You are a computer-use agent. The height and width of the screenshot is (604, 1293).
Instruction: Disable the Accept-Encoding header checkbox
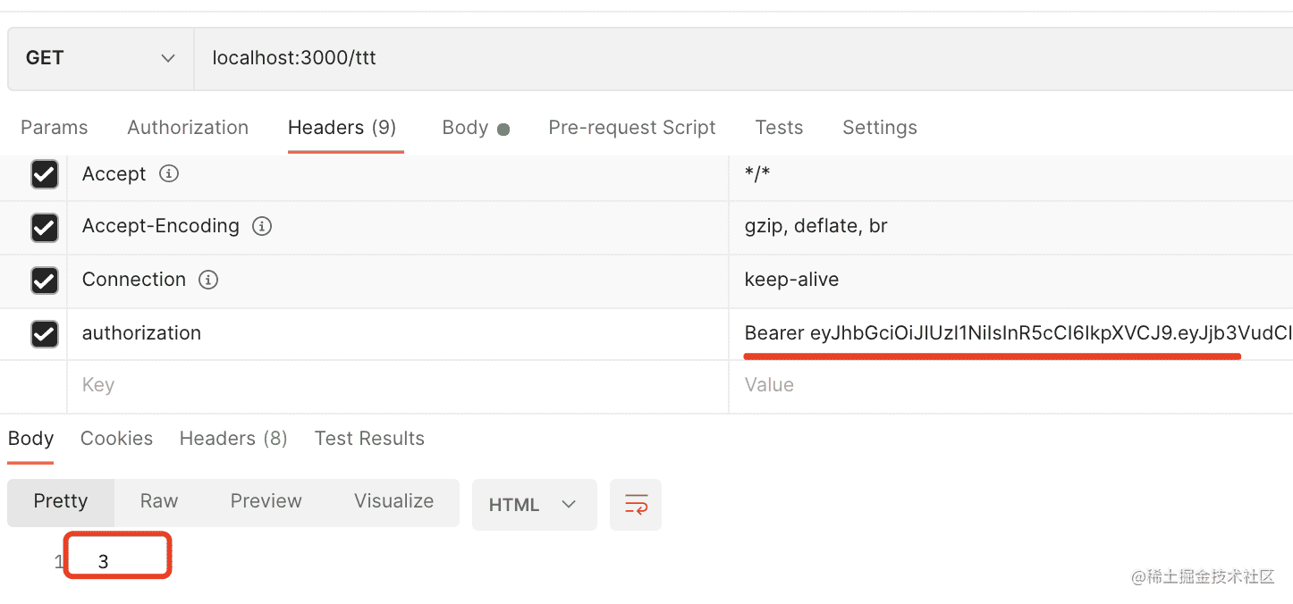[45, 227]
